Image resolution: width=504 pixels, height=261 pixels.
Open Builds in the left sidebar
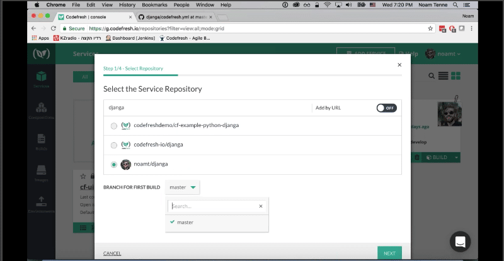click(41, 142)
